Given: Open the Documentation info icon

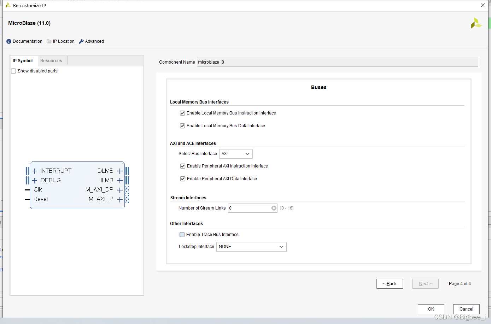Looking at the screenshot, I should [9, 41].
